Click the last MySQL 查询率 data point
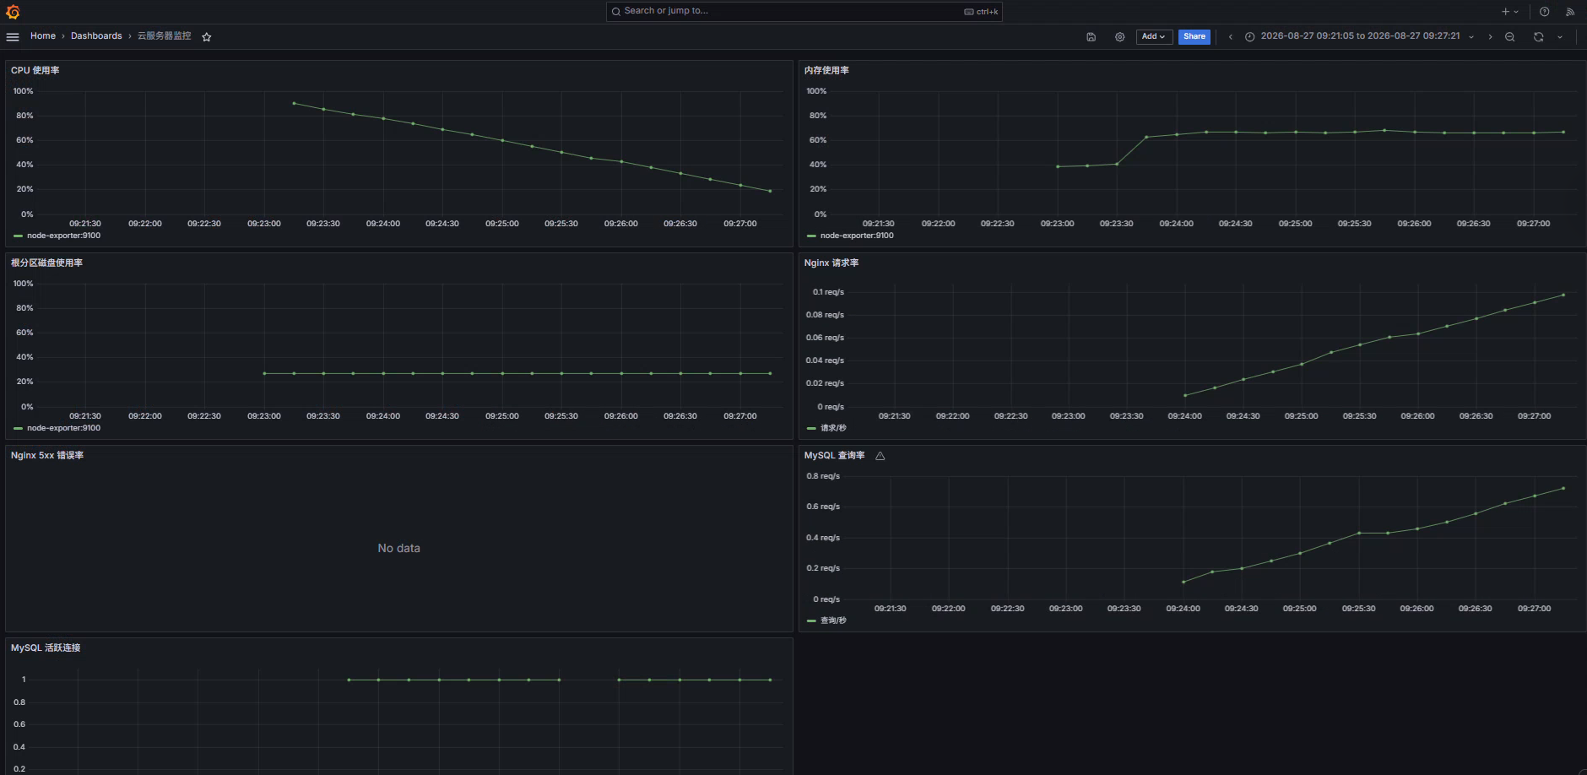The image size is (1587, 775). tap(1563, 488)
